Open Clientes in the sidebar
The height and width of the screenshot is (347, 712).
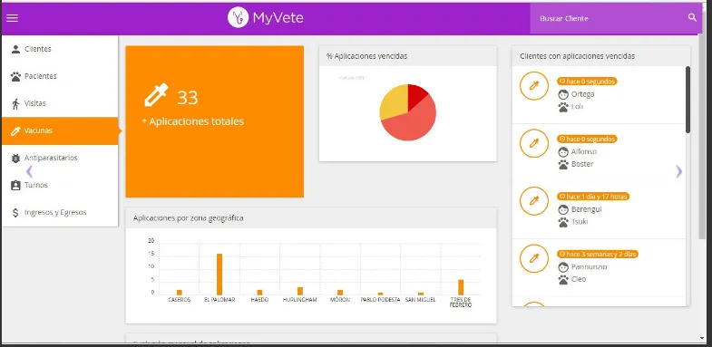tap(60, 49)
